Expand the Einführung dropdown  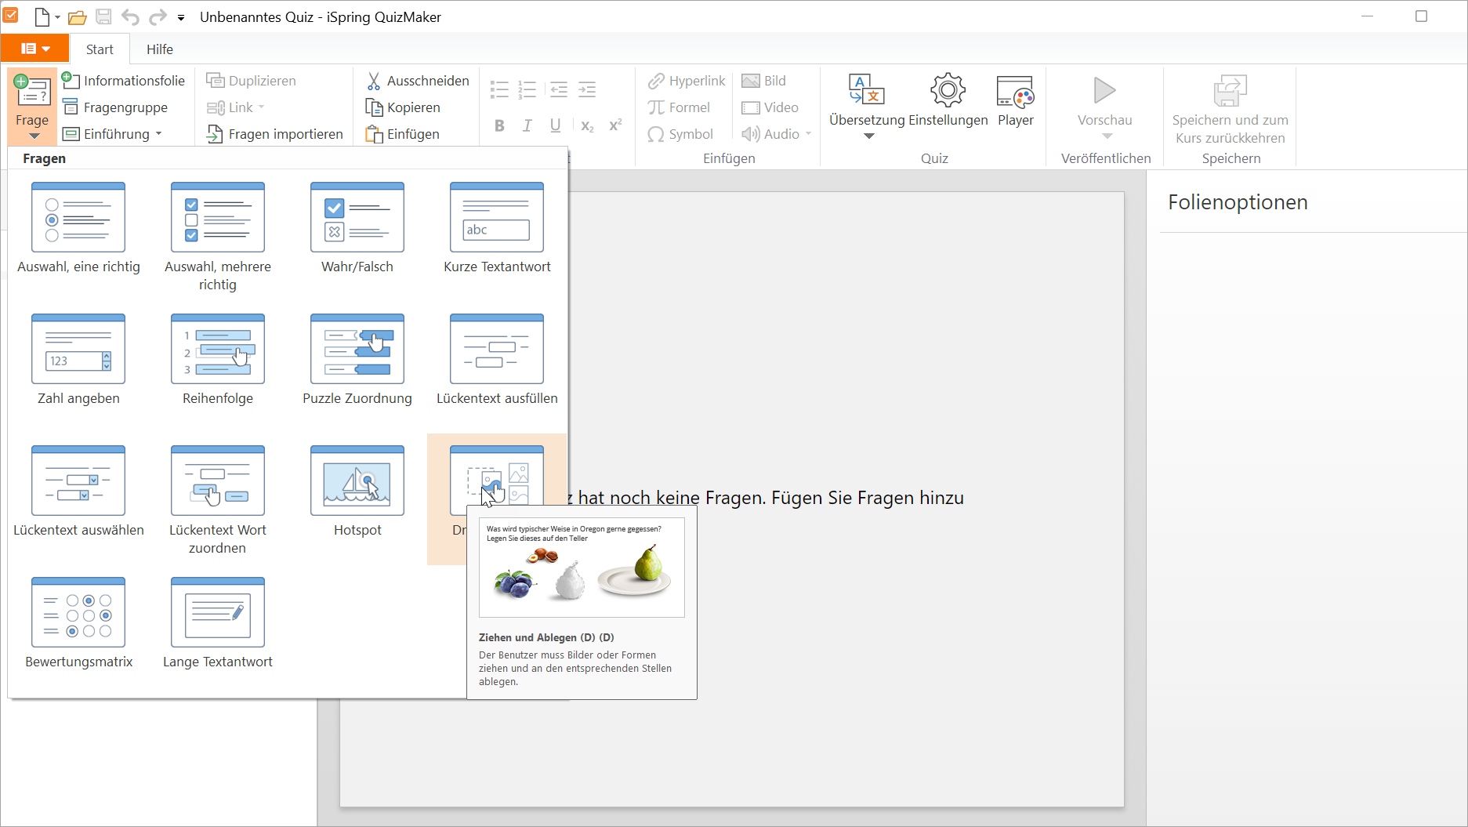tap(158, 134)
